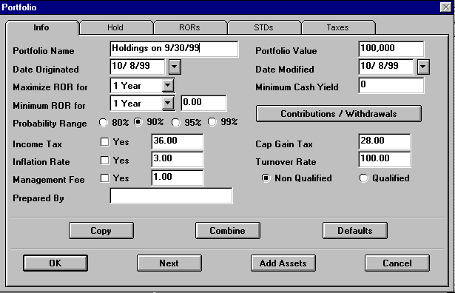Screen dimensions: 455x293
Task: Open Contributions / Withdrawals
Action: (x=339, y=114)
